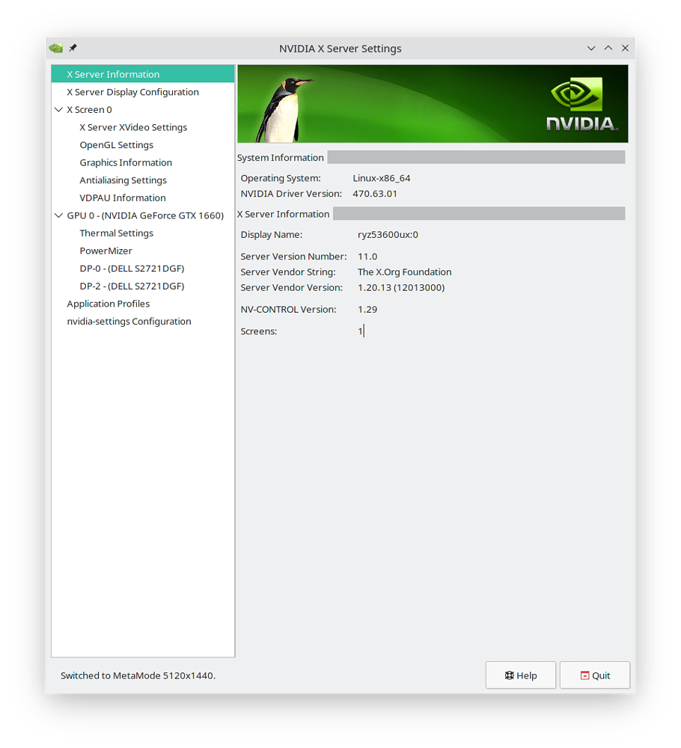Collapse the GPU 0 GeForce GTX 1660 branch
The height and width of the screenshot is (748, 681).
[x=58, y=215]
